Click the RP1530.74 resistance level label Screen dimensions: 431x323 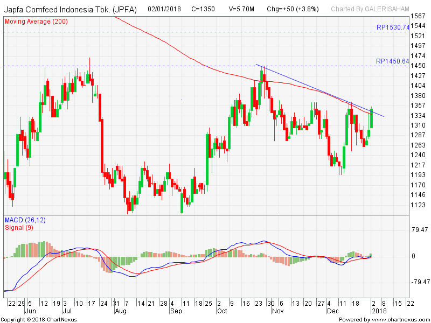[393, 27]
